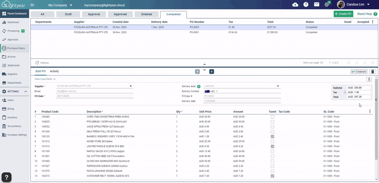Click the Create PO button
This screenshot has height=183, width=379.
[x=343, y=14]
